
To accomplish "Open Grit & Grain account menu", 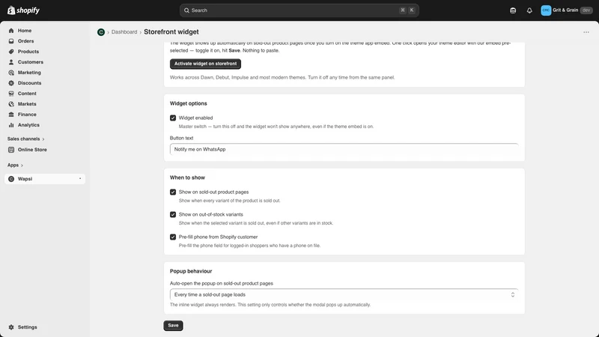I will click(x=567, y=10).
